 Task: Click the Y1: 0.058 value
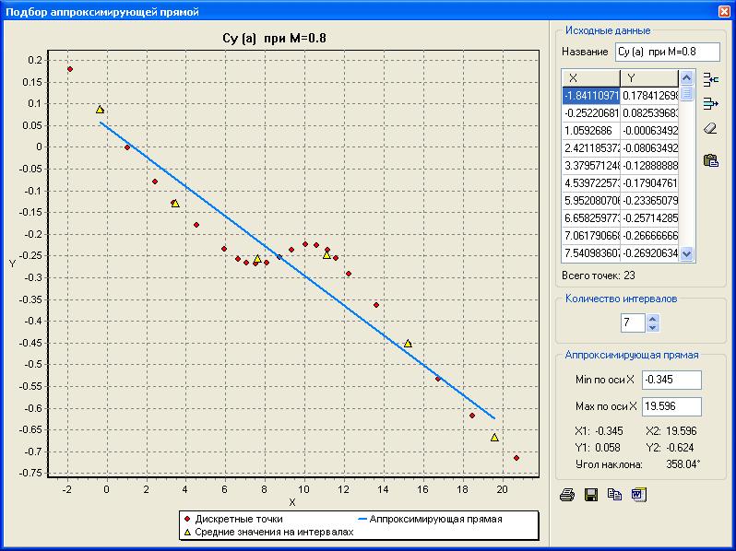click(597, 448)
